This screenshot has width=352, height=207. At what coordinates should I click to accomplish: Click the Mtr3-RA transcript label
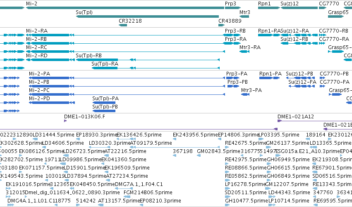point(250,47)
